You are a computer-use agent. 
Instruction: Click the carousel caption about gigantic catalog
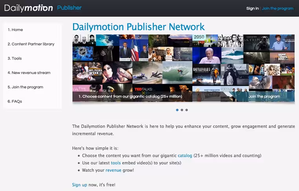pyautogui.click(x=130, y=96)
